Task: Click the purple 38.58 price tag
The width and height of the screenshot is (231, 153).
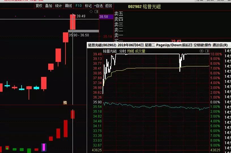Action: (x=103, y=17)
